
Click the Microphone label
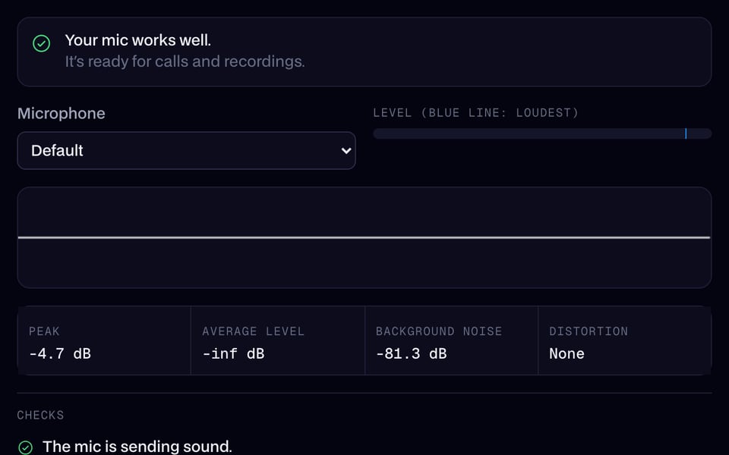pos(62,113)
